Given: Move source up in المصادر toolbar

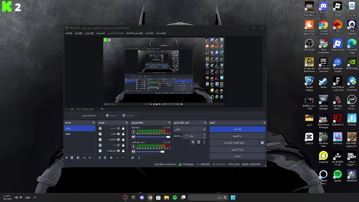Looking at the screenshot, I should click(x=118, y=158).
